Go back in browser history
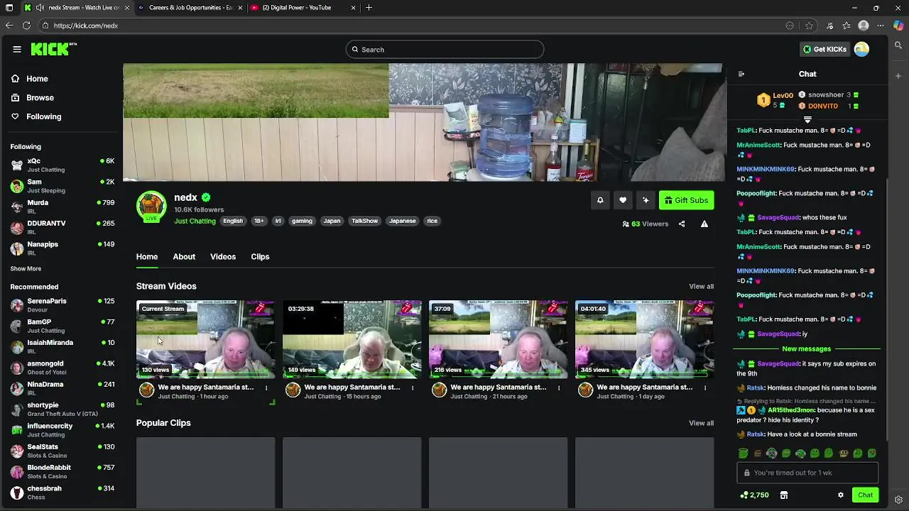 (x=9, y=26)
